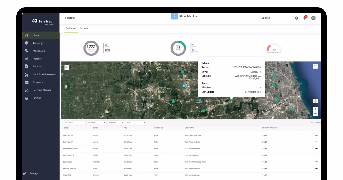Switch to the Cameras tab
This screenshot has width=343, height=180.
point(84,28)
